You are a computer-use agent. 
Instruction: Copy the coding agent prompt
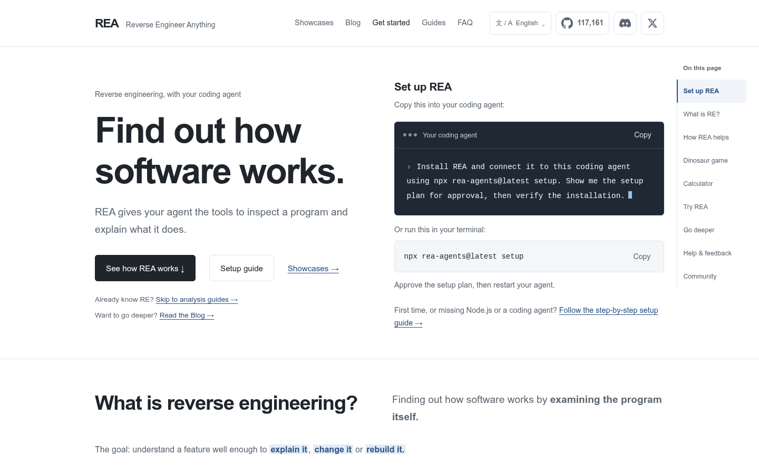pyautogui.click(x=643, y=135)
